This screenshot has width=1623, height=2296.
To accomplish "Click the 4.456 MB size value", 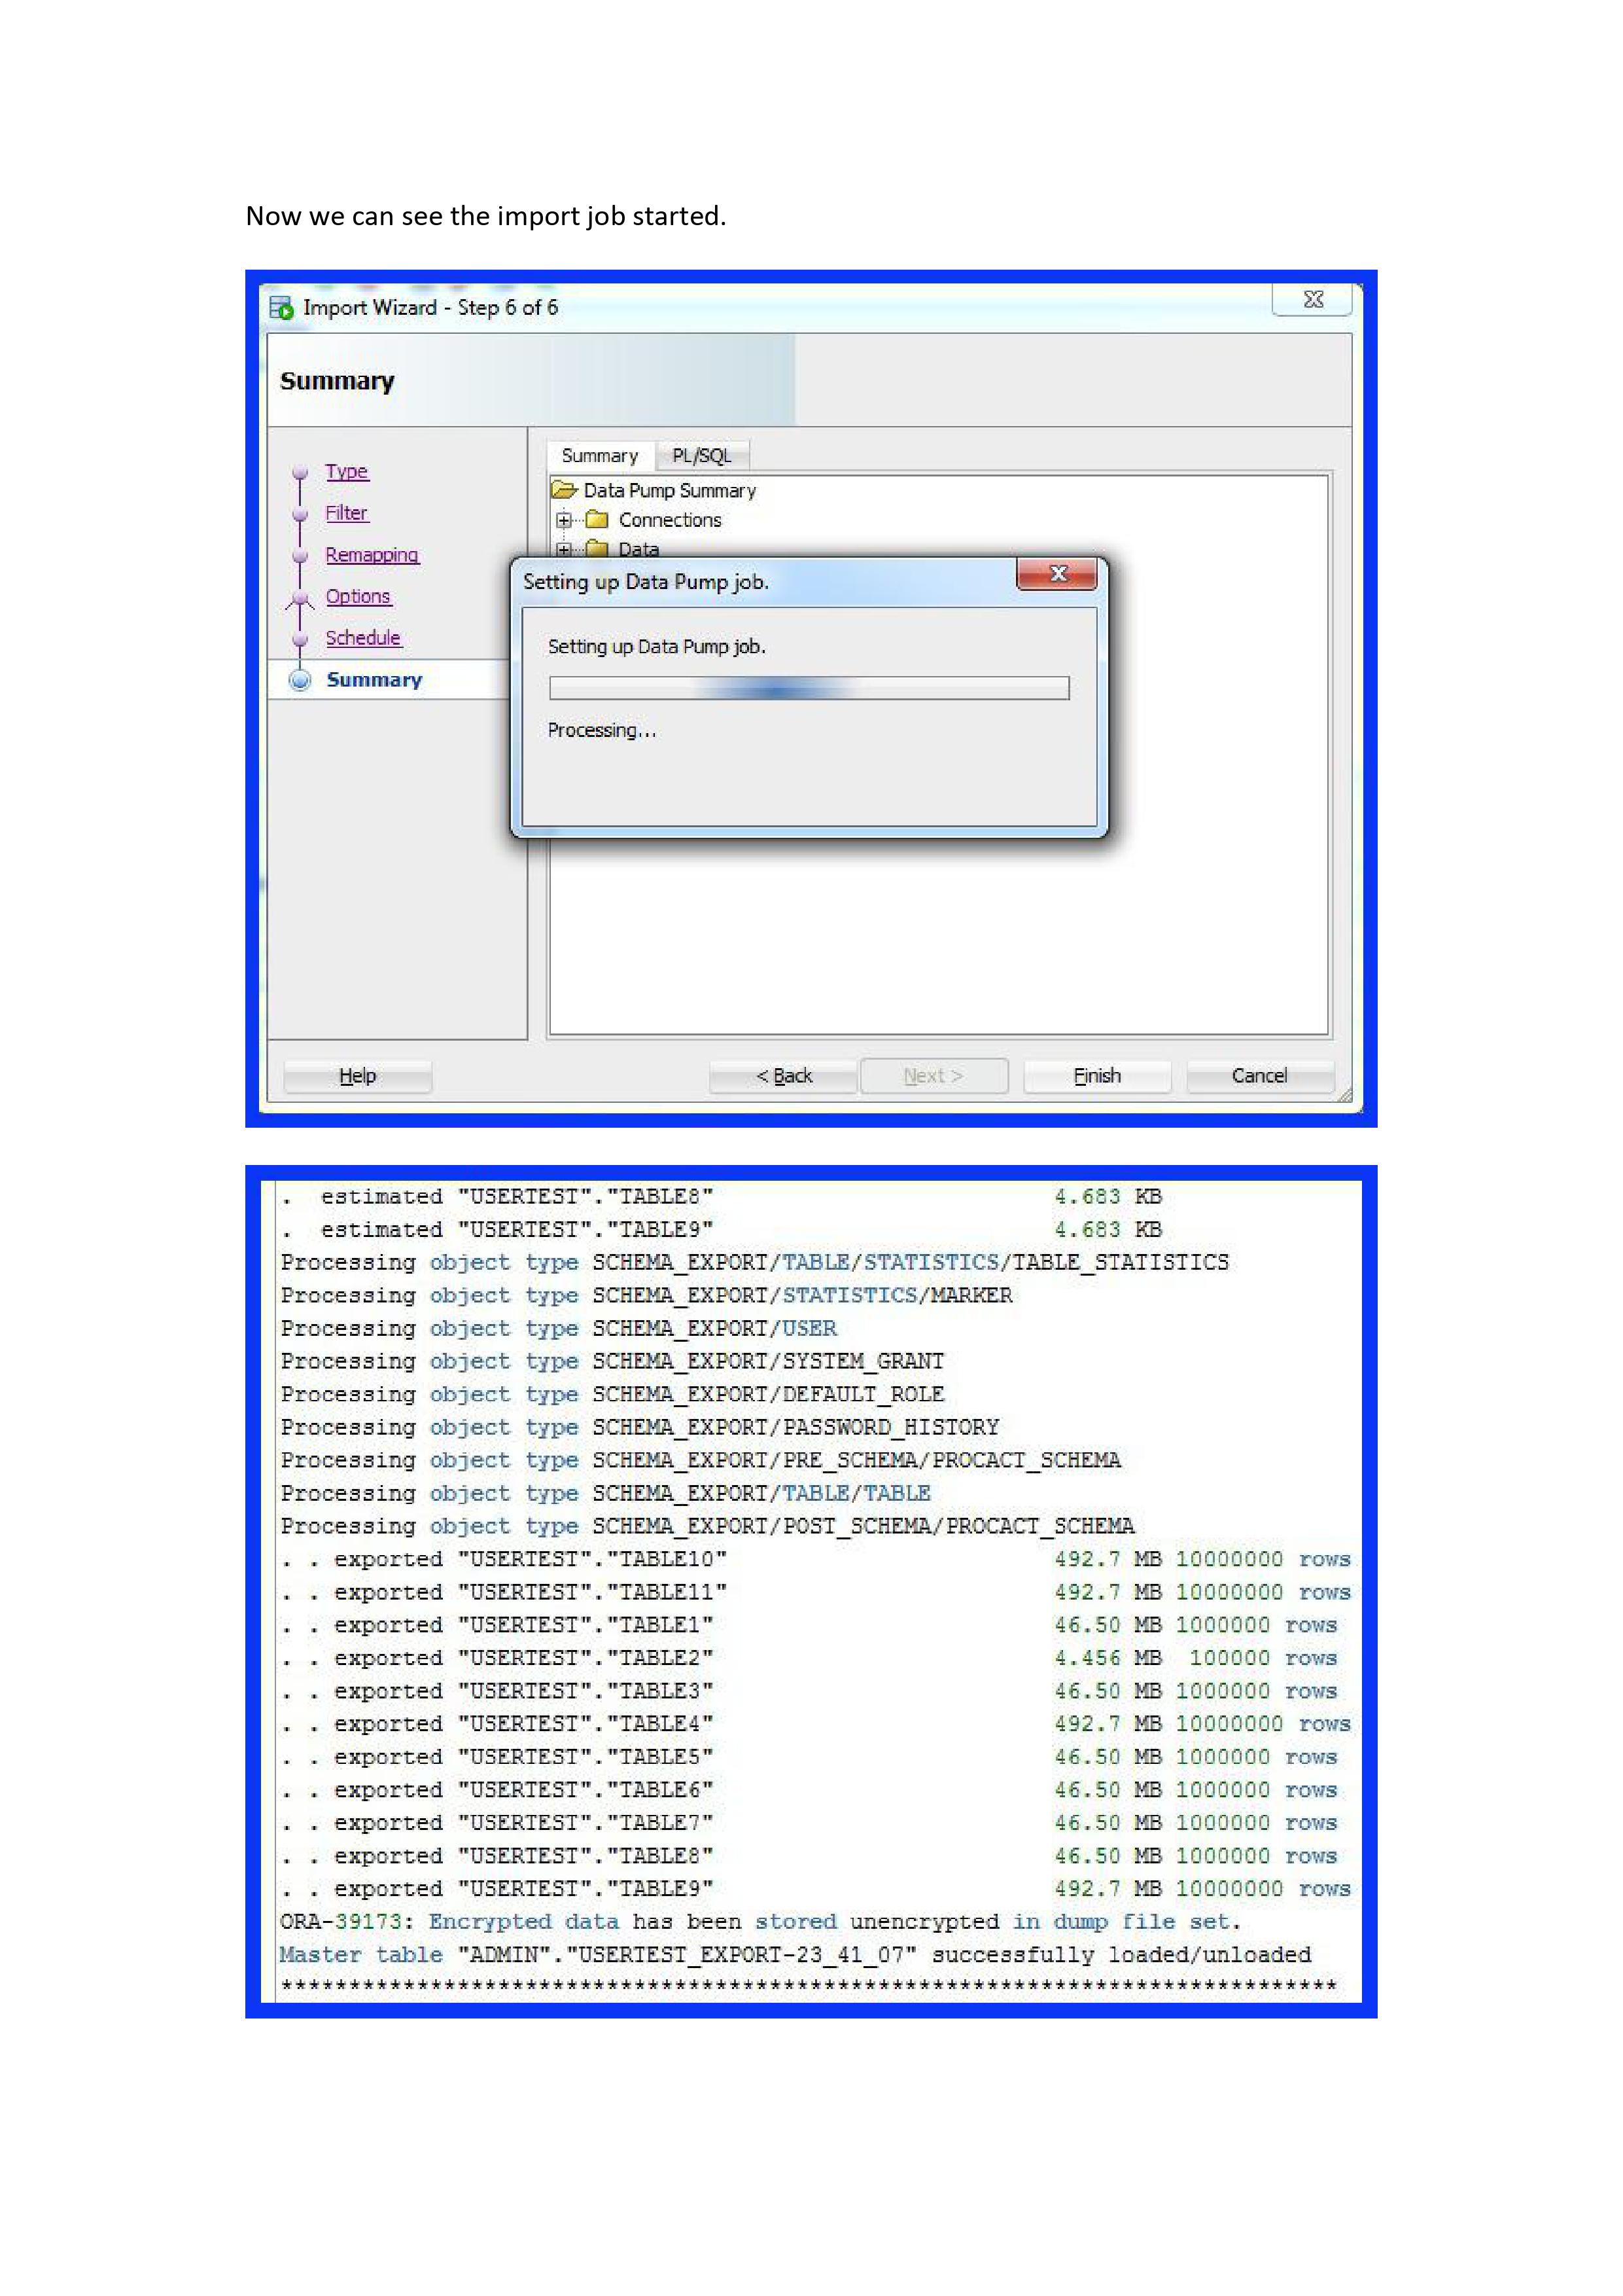I will 1108,1658.
